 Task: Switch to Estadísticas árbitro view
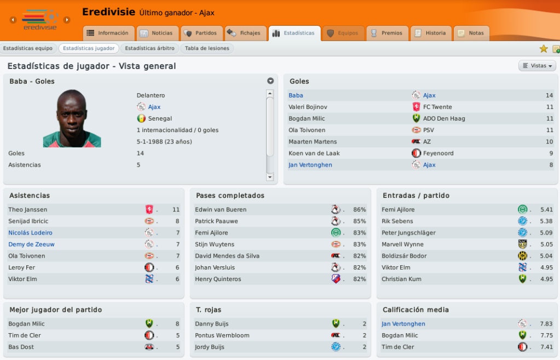[x=149, y=48]
